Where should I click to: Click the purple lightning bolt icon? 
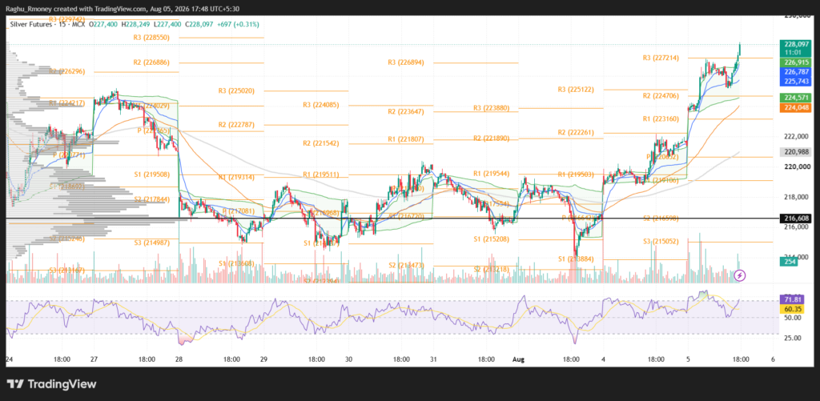click(x=740, y=275)
